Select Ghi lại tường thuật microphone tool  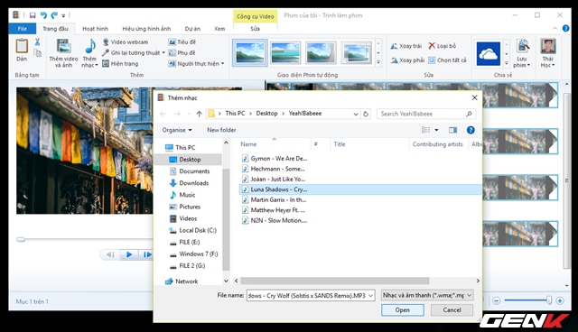[x=133, y=52]
